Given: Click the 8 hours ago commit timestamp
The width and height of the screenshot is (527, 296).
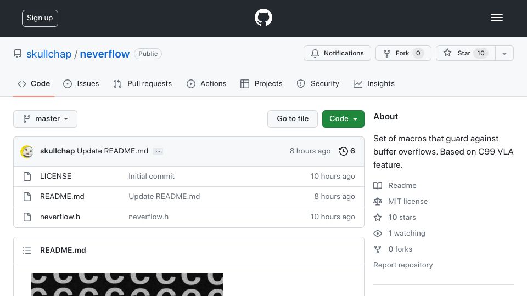Looking at the screenshot, I should [310, 151].
